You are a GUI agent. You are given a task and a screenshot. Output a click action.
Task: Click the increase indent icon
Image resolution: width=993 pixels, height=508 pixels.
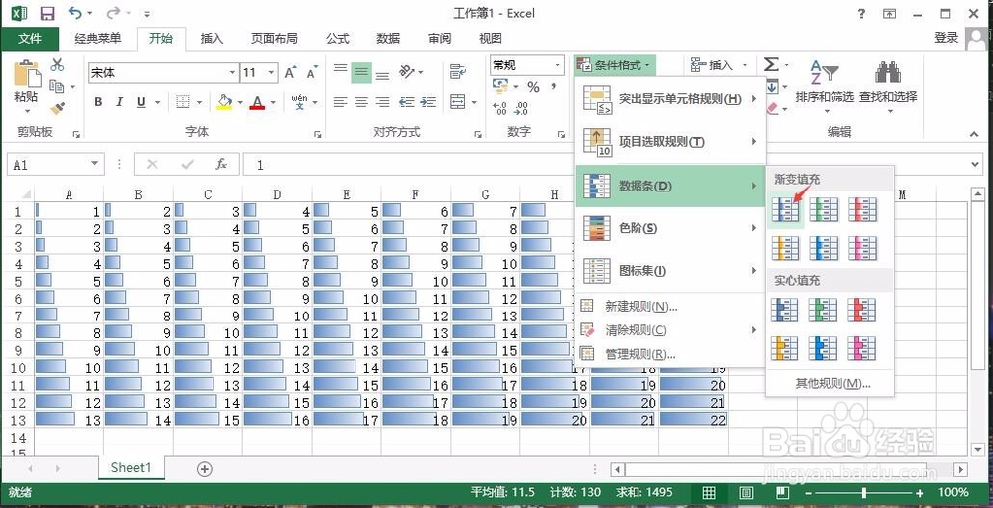(x=428, y=102)
